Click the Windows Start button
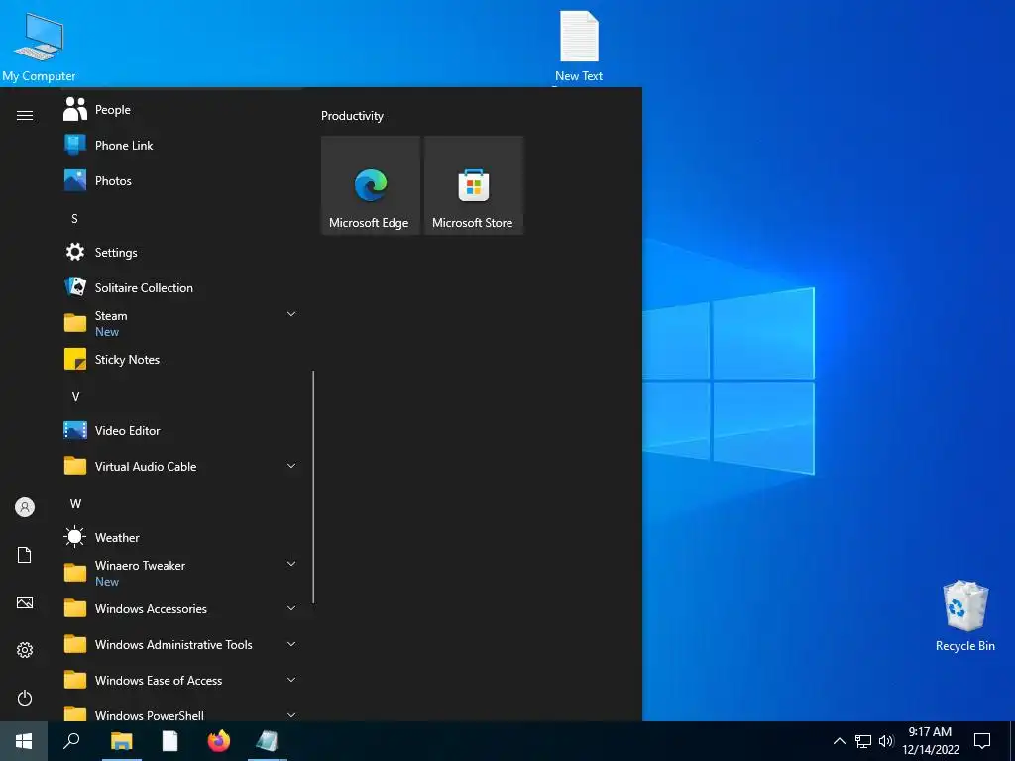The width and height of the screenshot is (1015, 761). tap(24, 741)
